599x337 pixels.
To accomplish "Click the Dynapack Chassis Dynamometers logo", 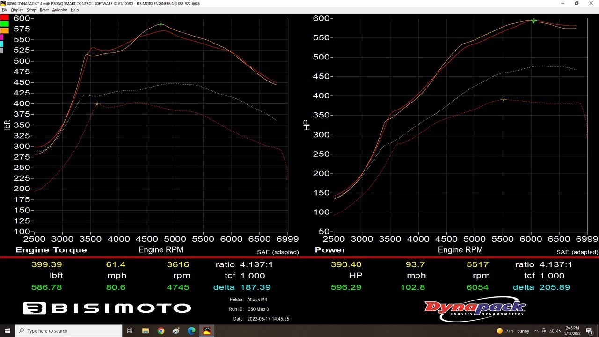I will (475, 309).
